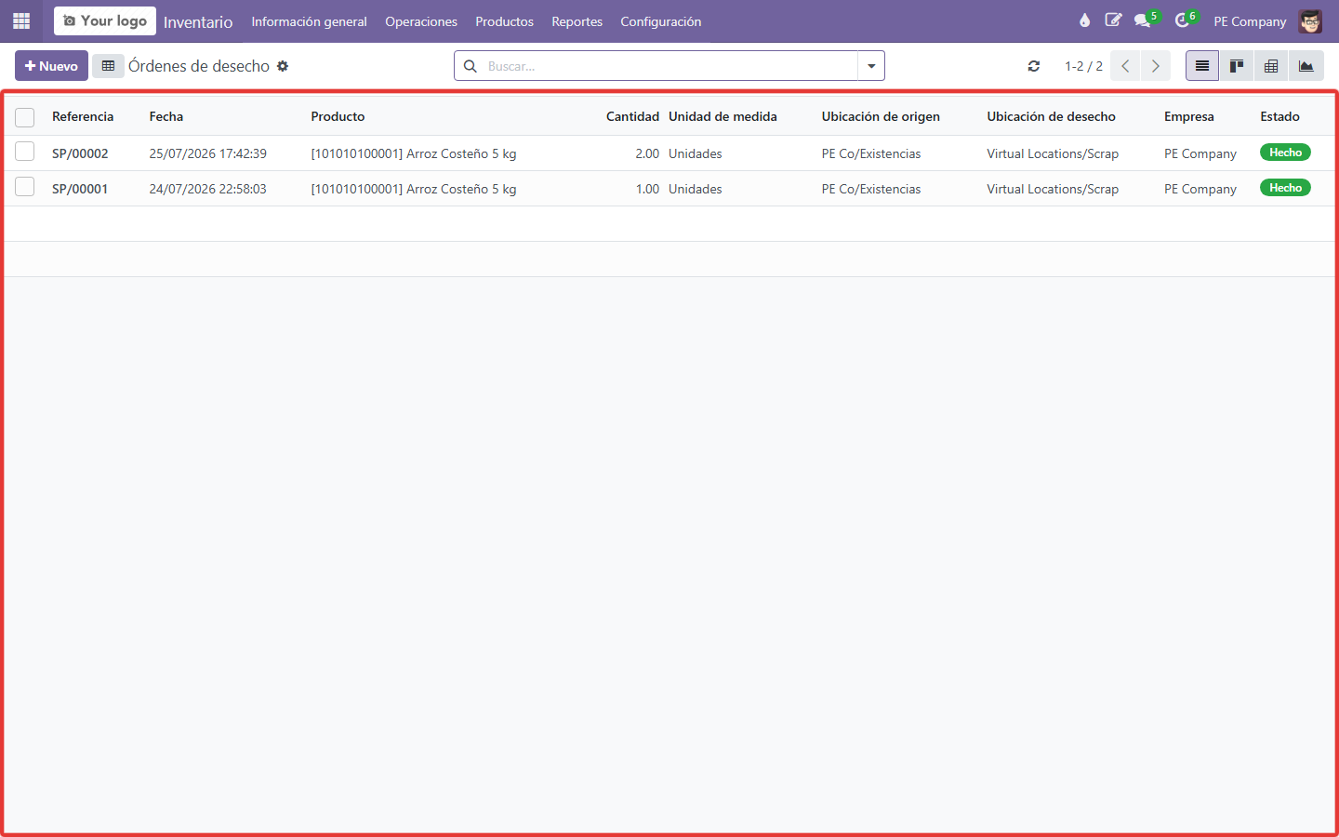The image size is (1339, 837).
Task: Switch to the graph view
Action: [x=1306, y=66]
